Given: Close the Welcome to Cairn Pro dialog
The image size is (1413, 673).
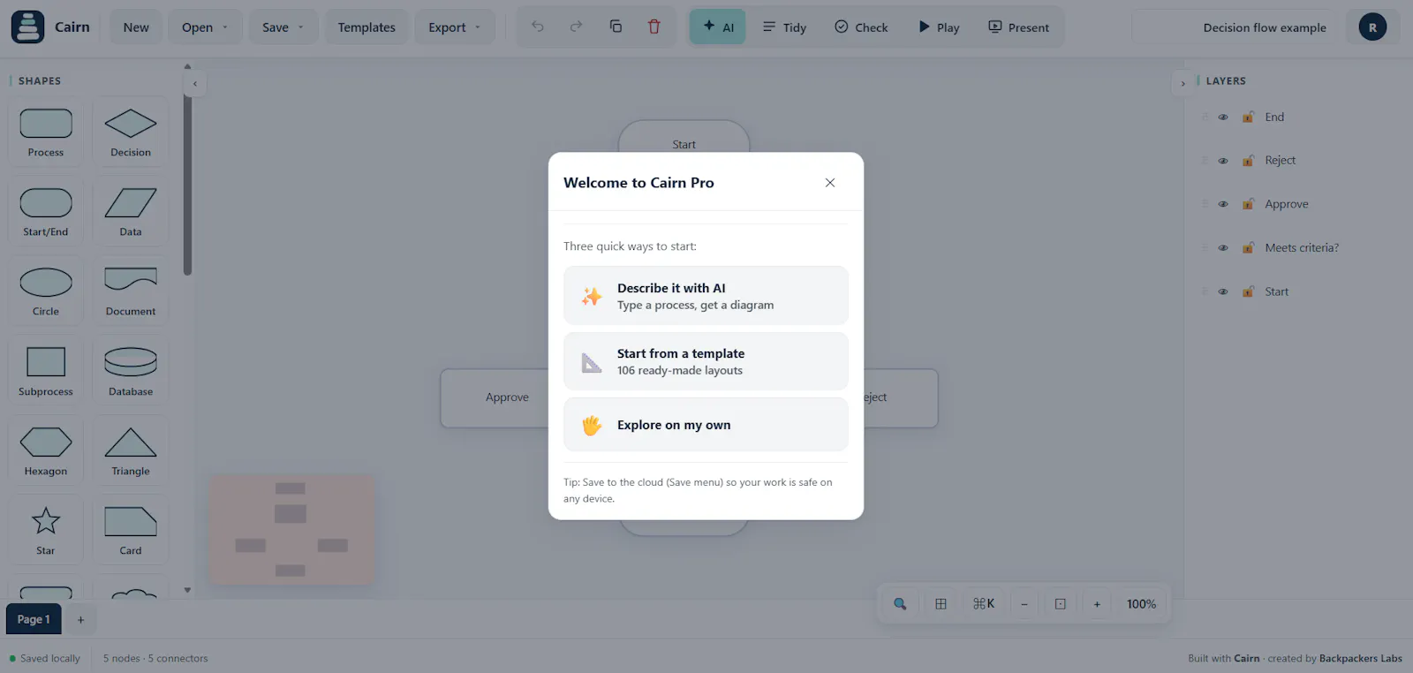Looking at the screenshot, I should pos(830,183).
